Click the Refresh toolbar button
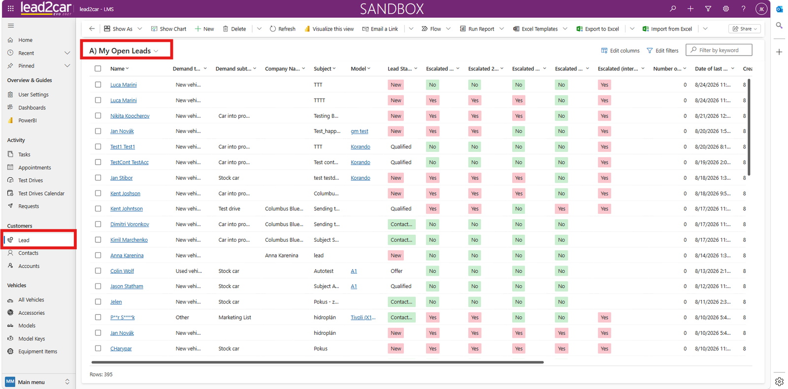The image size is (788, 389). (283, 29)
